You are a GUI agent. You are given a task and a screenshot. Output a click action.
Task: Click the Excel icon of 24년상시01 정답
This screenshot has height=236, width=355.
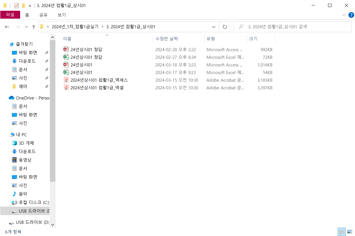(66, 57)
